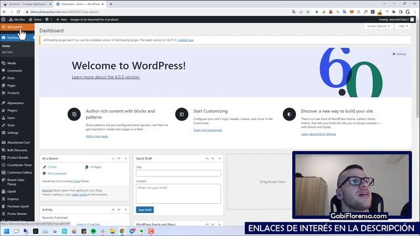Dismiss the Welcome to WordPress panel
This screenshot has width=420, height=236.
coord(399,54)
